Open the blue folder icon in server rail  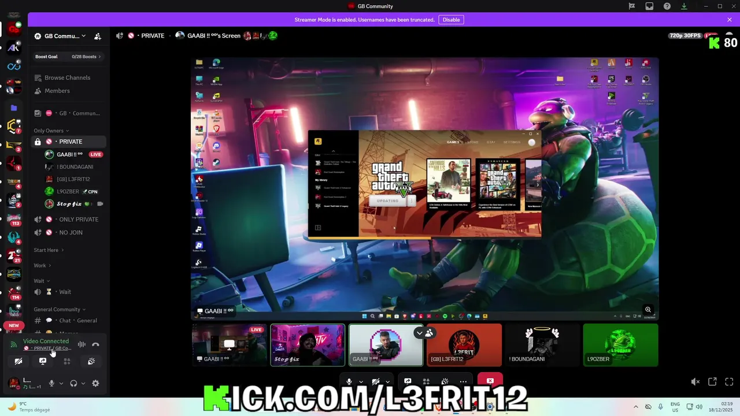click(14, 107)
